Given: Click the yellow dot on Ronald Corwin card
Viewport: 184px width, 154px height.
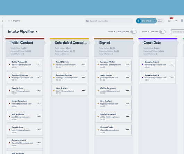Looking at the screenshot, I should 54,64.
